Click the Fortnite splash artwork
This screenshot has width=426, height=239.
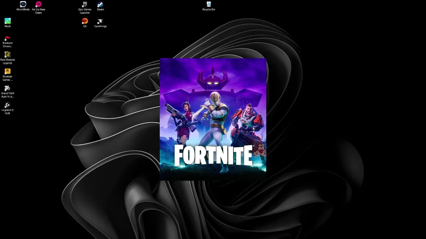point(213,119)
